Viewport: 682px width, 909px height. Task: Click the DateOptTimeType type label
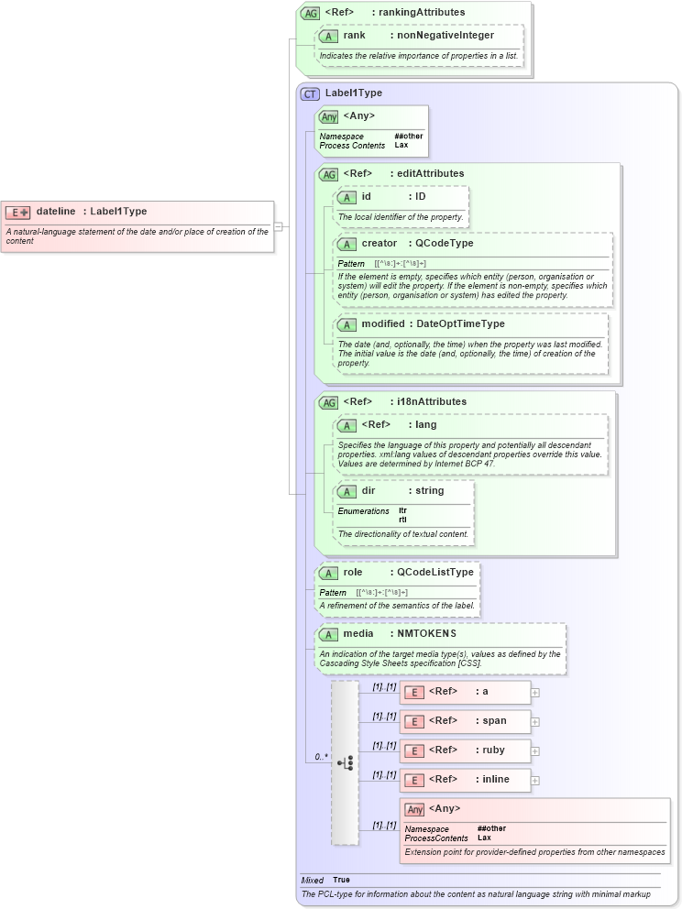[460, 323]
